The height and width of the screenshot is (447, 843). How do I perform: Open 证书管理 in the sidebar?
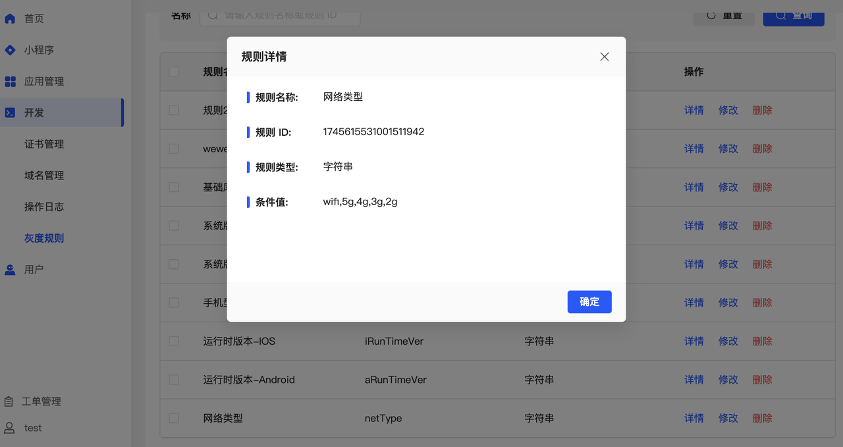point(44,144)
